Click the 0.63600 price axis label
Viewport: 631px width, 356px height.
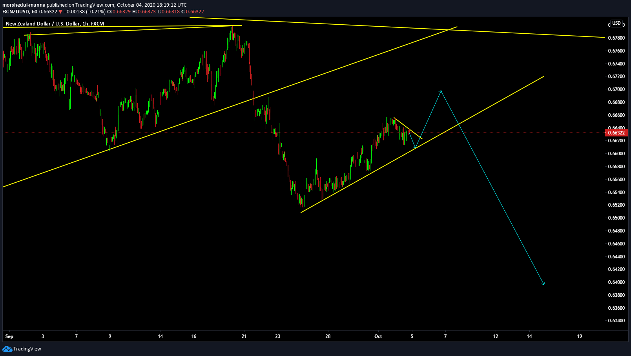tap(616, 308)
